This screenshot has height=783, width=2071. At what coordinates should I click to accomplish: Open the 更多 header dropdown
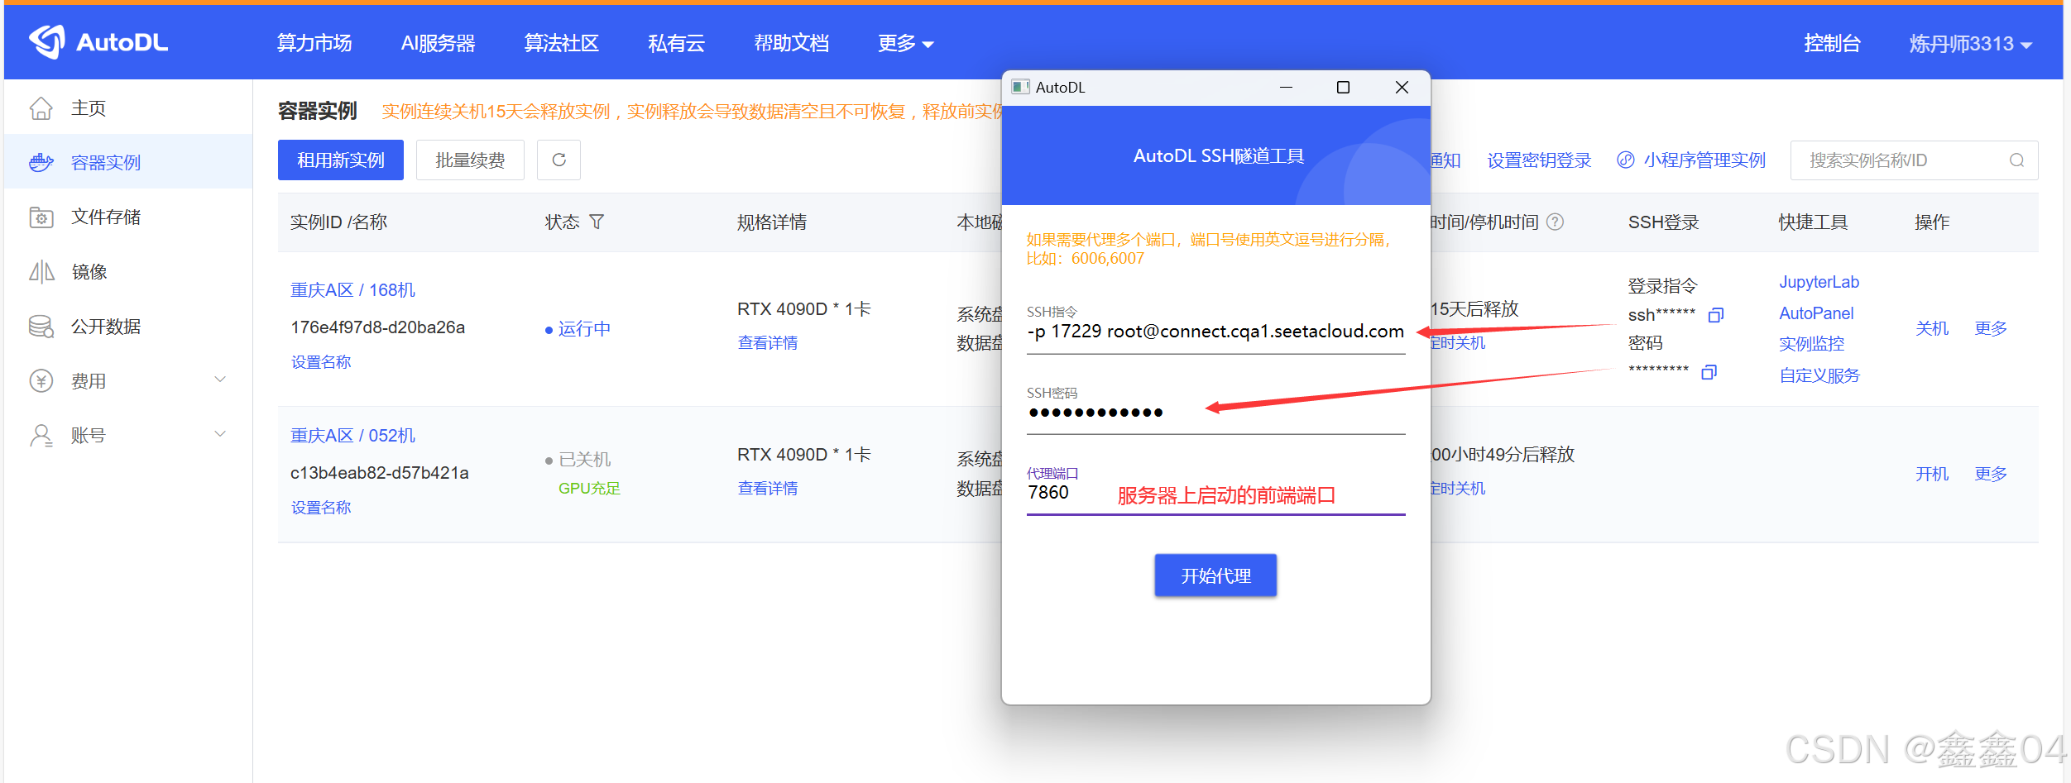[x=905, y=43]
